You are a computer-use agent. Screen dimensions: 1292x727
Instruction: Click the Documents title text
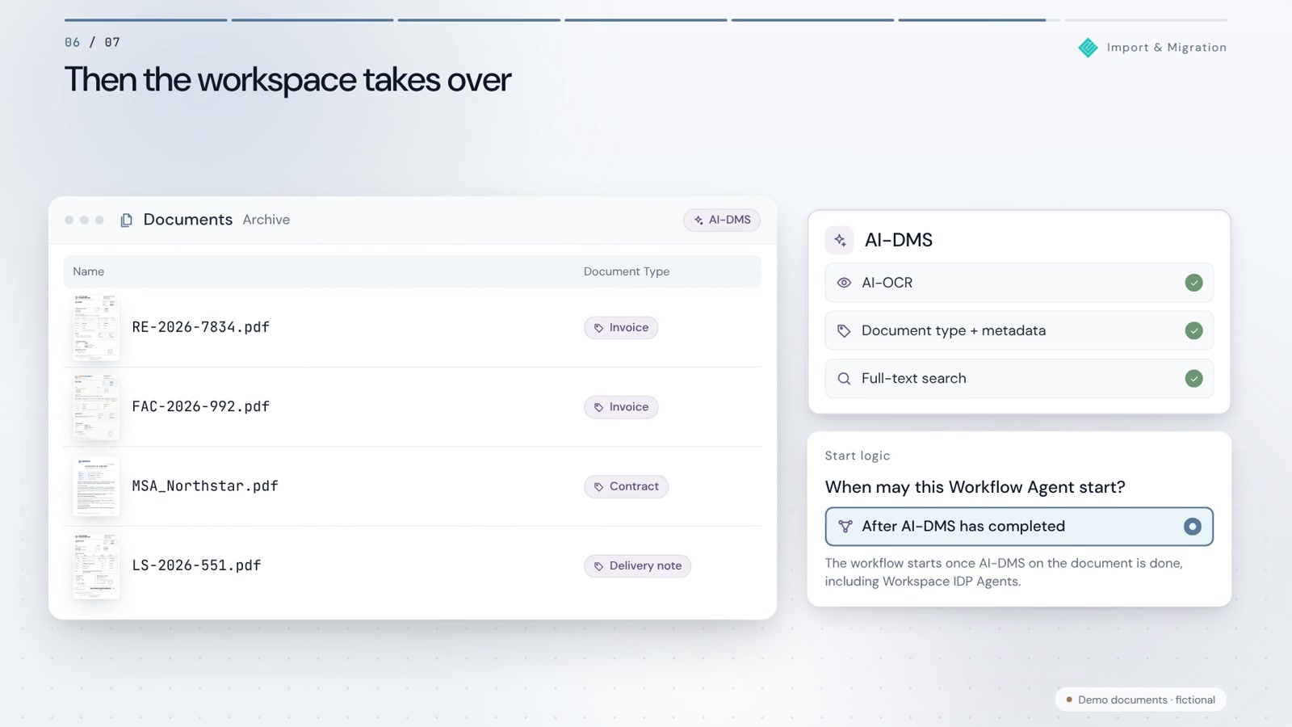coord(187,220)
